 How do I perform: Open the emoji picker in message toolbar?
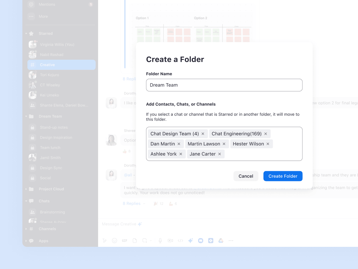[x=114, y=241]
